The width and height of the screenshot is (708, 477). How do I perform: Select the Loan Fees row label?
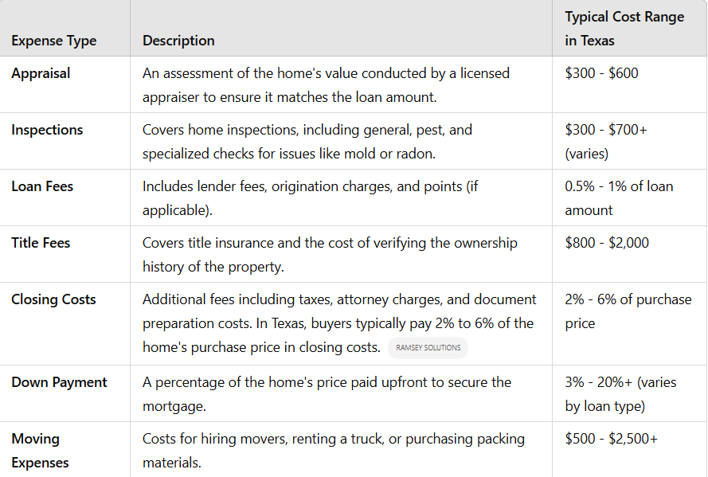click(x=42, y=186)
